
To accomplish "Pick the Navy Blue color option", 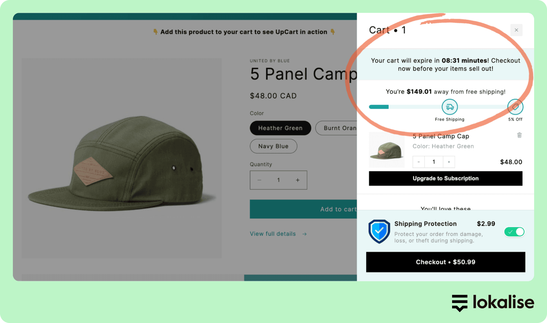I will click(273, 146).
